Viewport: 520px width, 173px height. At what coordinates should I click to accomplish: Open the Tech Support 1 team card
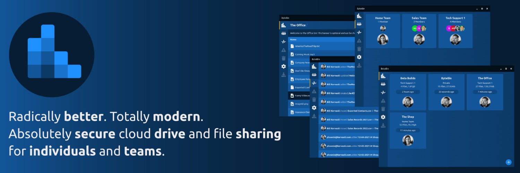[456, 31]
